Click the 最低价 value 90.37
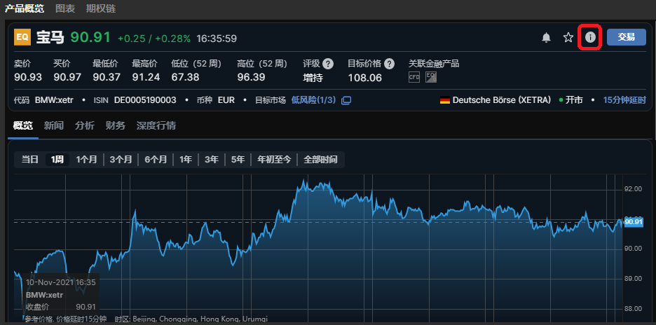The width and height of the screenshot is (656, 325). 107,77
